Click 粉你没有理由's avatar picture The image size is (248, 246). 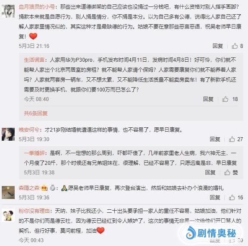tap(8, 215)
